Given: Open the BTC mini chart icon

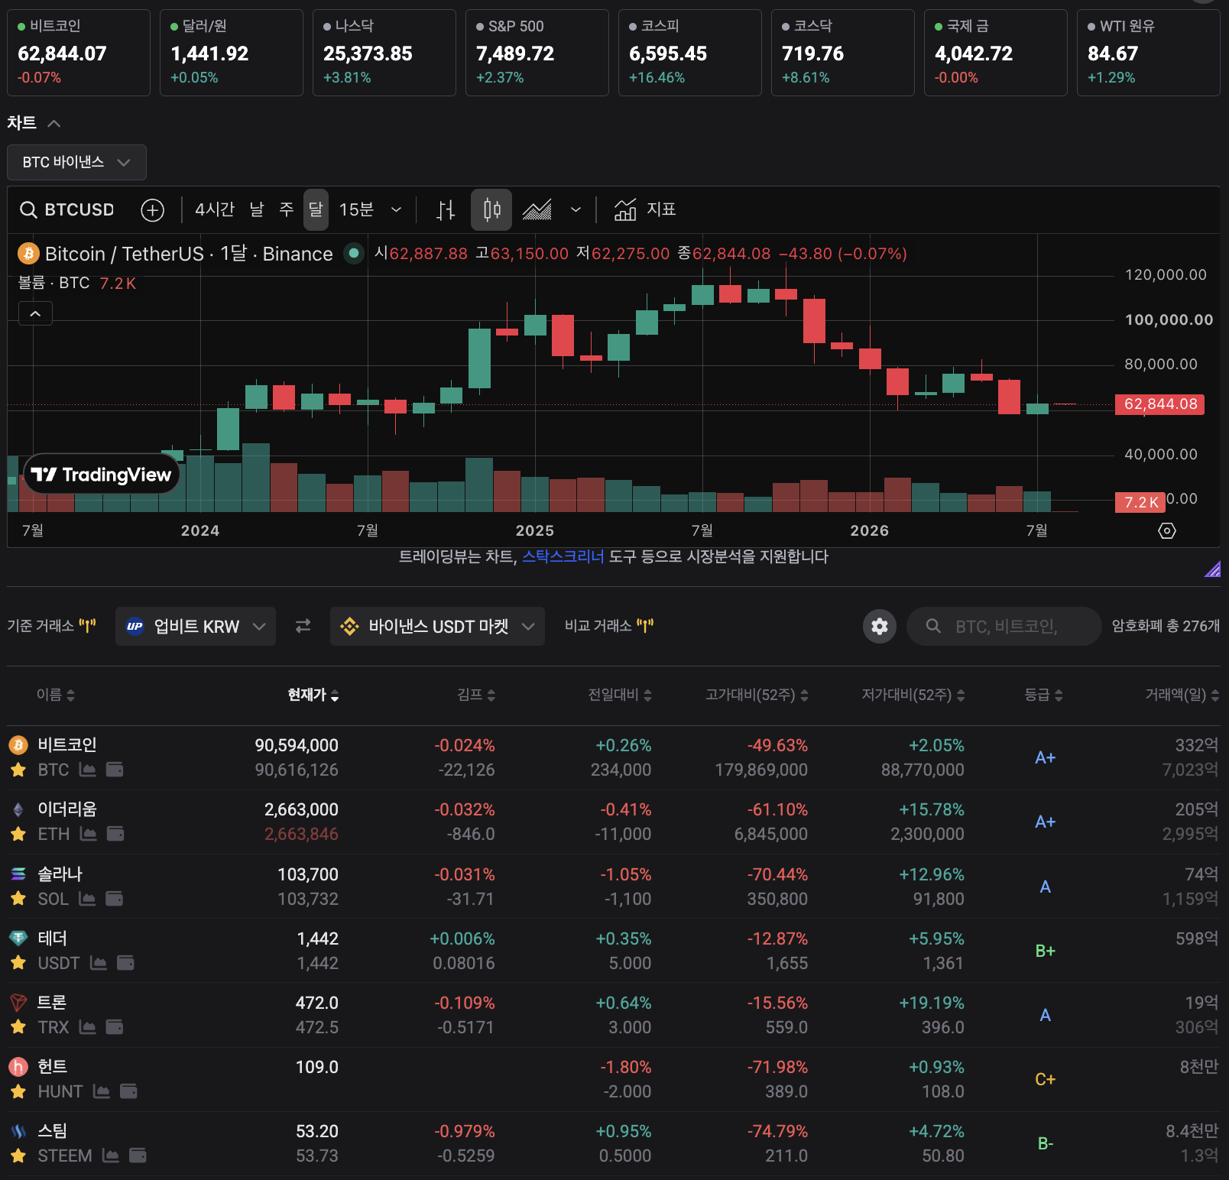Looking at the screenshot, I should [x=88, y=770].
